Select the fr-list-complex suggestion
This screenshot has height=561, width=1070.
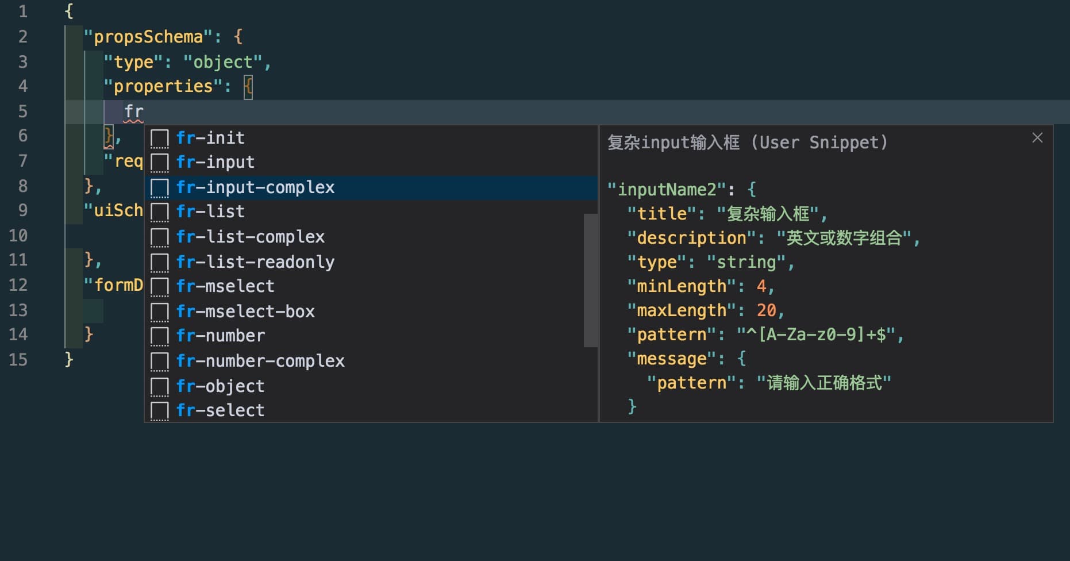click(251, 237)
